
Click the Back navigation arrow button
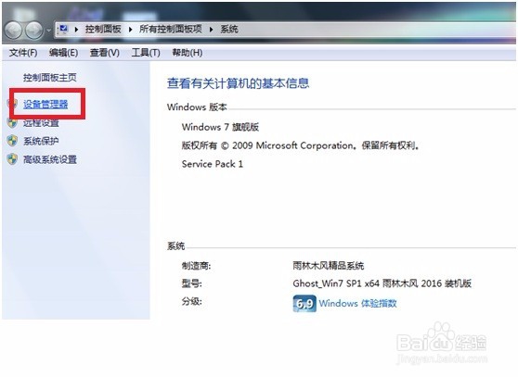click(x=14, y=31)
